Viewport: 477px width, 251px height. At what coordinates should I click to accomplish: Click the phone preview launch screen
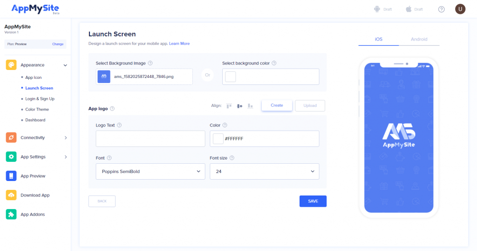click(399, 138)
